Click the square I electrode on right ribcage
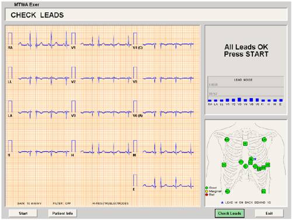 coord(224,165)
